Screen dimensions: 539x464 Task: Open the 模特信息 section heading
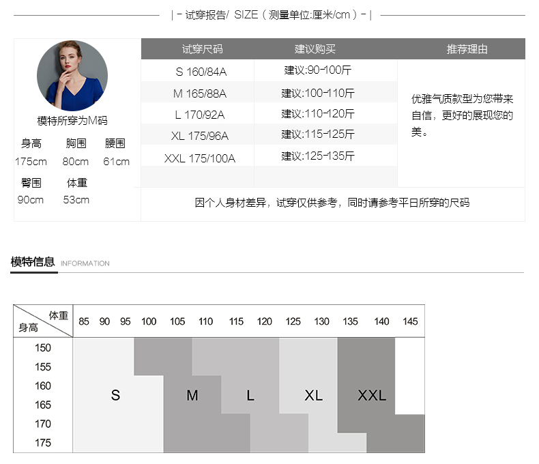[x=33, y=261]
